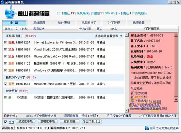Click the 导出下载地址 button
Screen dimensions: 181x133
tap(92, 122)
